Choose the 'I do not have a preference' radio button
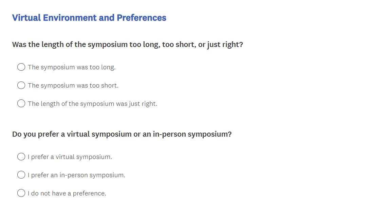Image resolution: width=372 pixels, height=207 pixels. [21, 193]
